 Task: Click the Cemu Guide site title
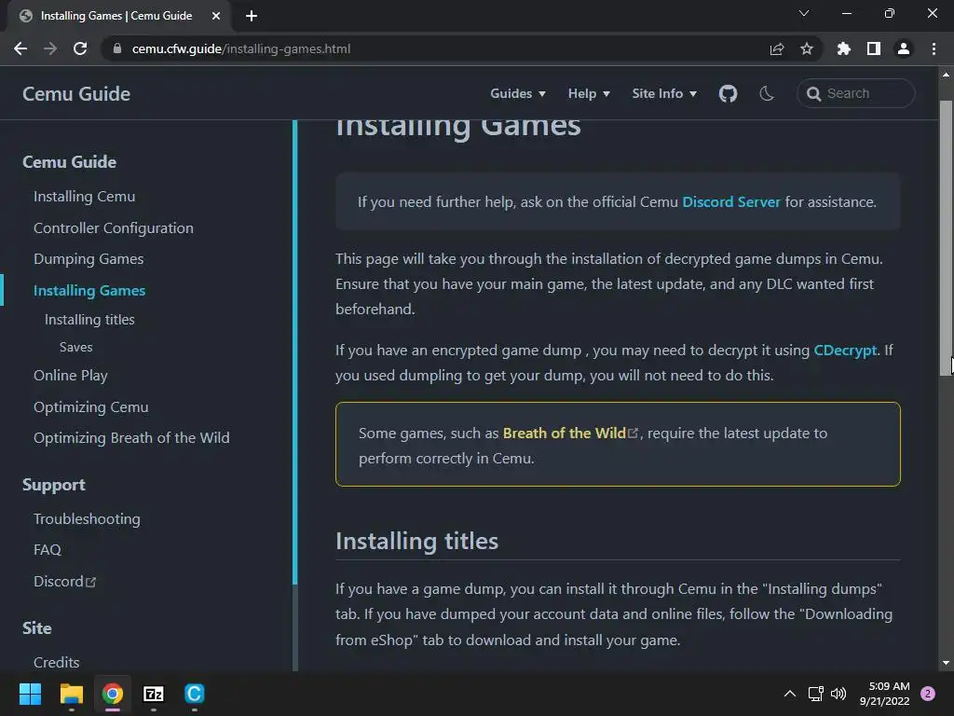coord(76,94)
